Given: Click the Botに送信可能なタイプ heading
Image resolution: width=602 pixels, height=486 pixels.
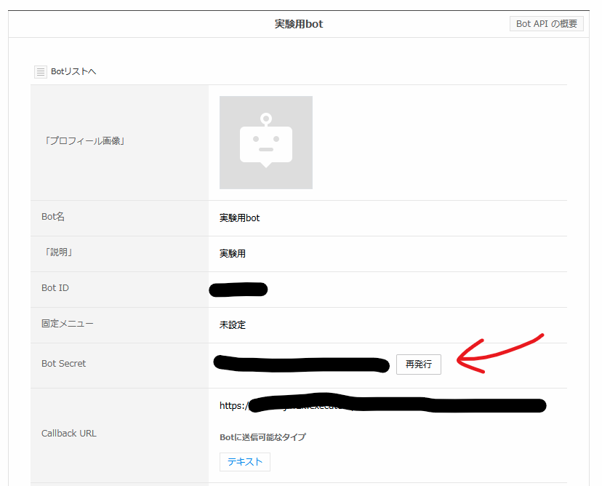Looking at the screenshot, I should 262,437.
